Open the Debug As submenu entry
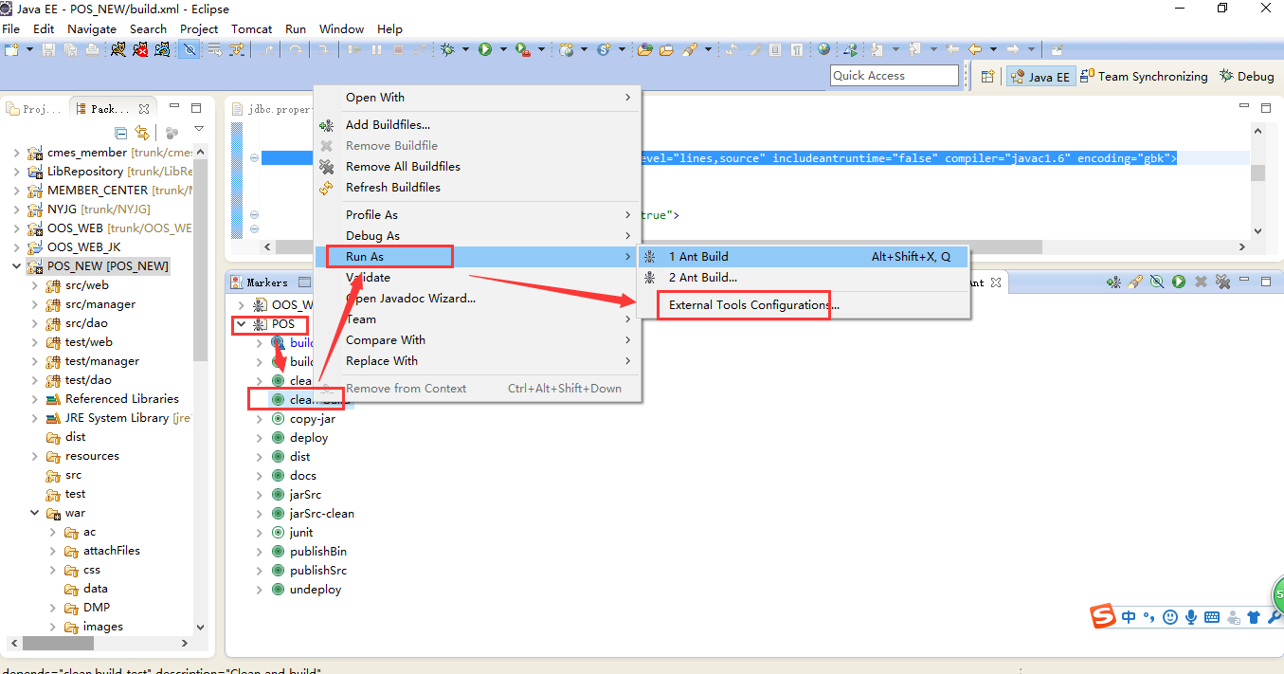 (x=477, y=235)
